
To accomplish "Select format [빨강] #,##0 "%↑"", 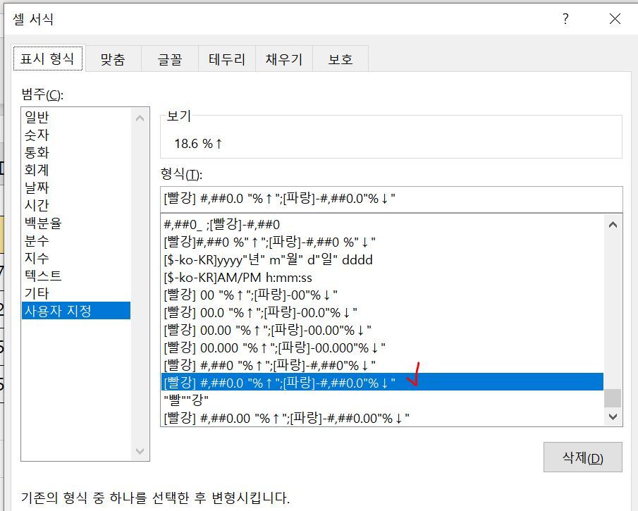I will tap(382, 365).
